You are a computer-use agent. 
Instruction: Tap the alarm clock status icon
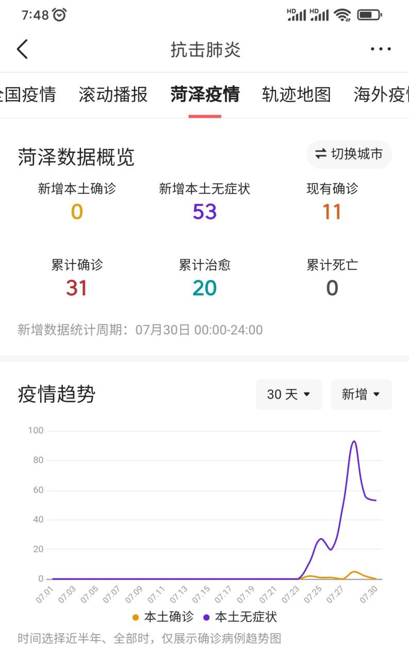pos(60,15)
